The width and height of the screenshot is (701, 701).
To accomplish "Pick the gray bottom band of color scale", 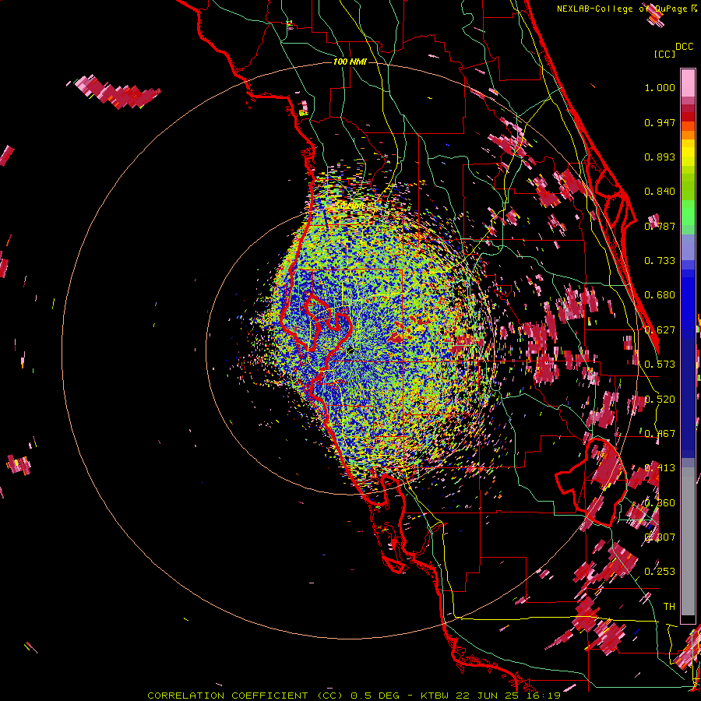I will coord(688,543).
